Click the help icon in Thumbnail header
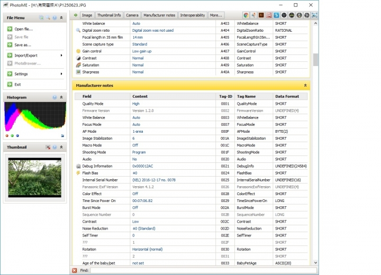 (x=55, y=147)
